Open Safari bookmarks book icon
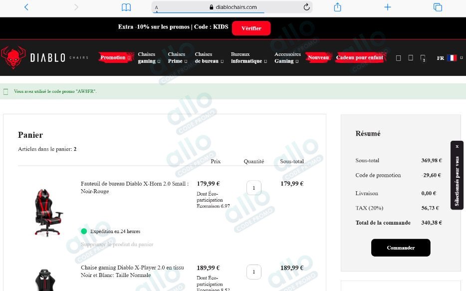This screenshot has height=291, width=466. tap(126, 7)
